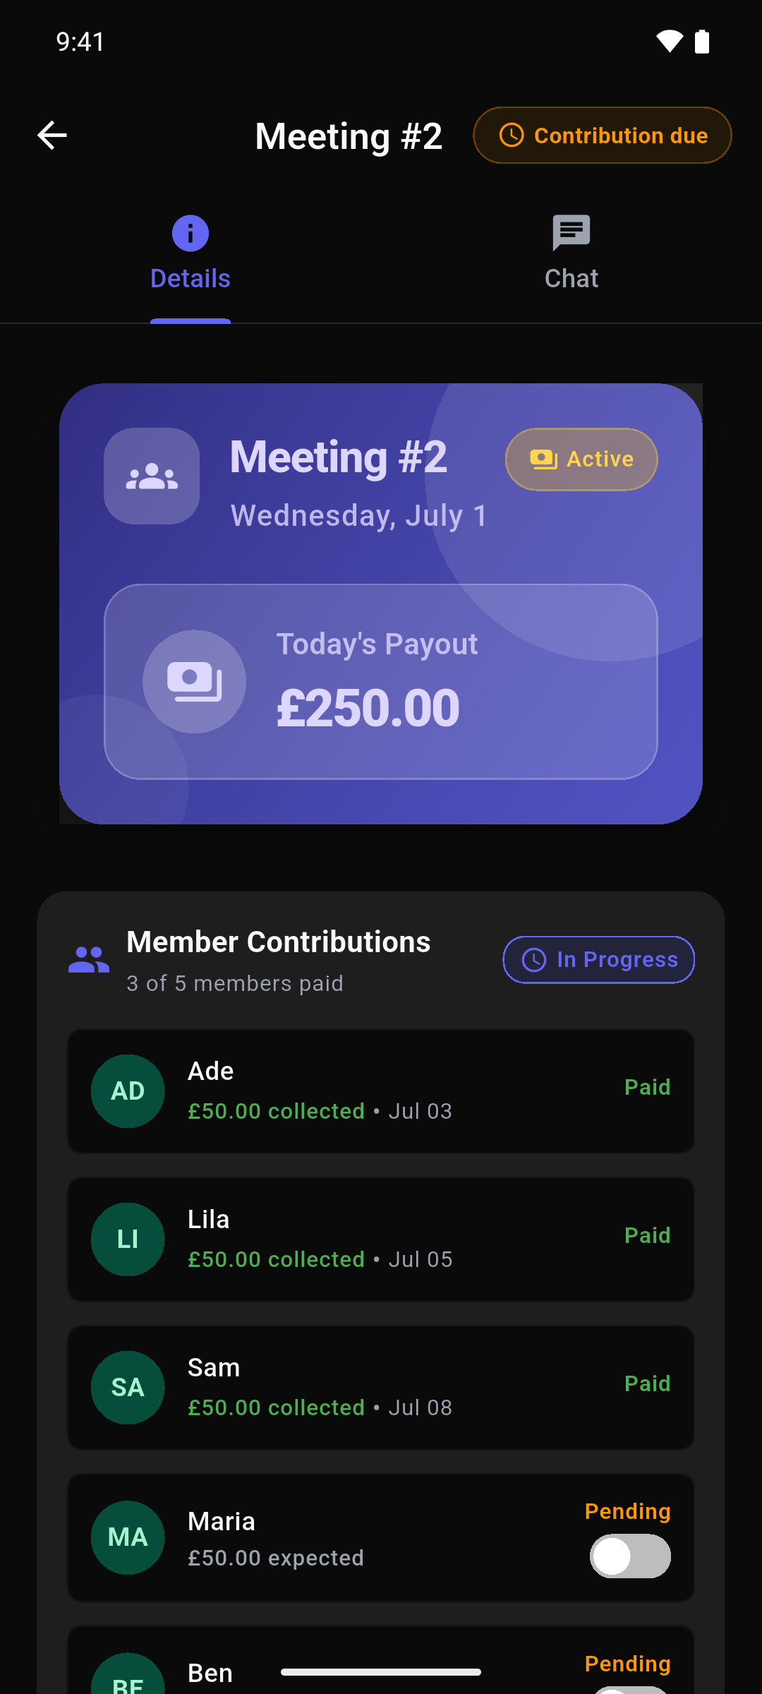Tap the clock icon in In Progress badge
Image resolution: width=762 pixels, height=1694 pixels.
534,960
